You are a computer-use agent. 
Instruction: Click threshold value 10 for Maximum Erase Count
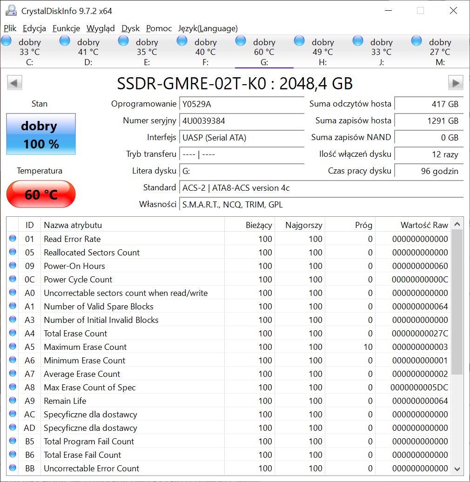[368, 347]
